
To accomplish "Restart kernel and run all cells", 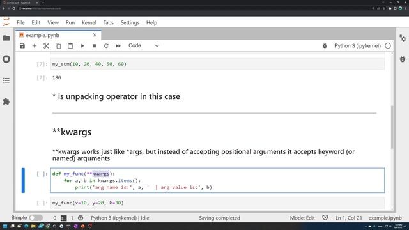I will (118, 46).
